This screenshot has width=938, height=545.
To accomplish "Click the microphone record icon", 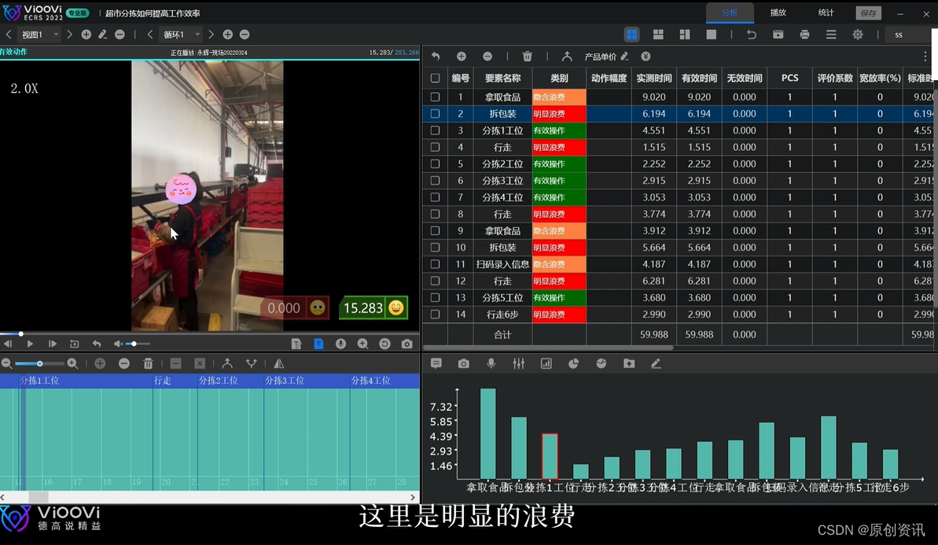I will (491, 364).
